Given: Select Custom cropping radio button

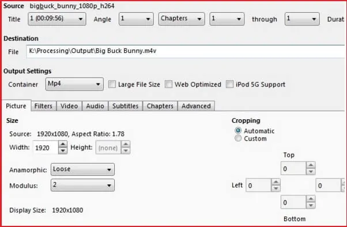Looking at the screenshot, I should (238, 138).
